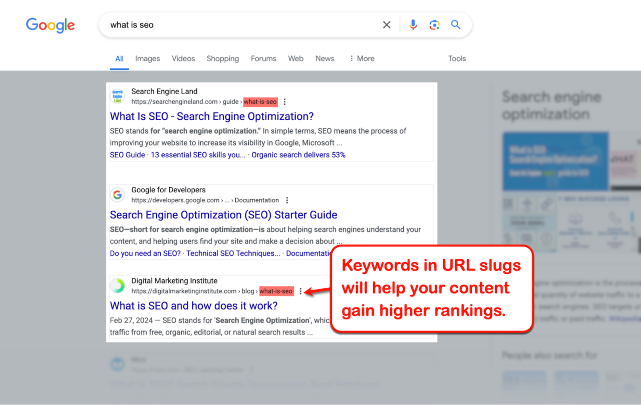Clear the search query with the X icon
The height and width of the screenshot is (405, 641).
pos(386,24)
